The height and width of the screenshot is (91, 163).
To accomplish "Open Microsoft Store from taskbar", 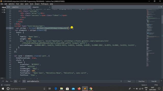I will [x=67, y=89].
